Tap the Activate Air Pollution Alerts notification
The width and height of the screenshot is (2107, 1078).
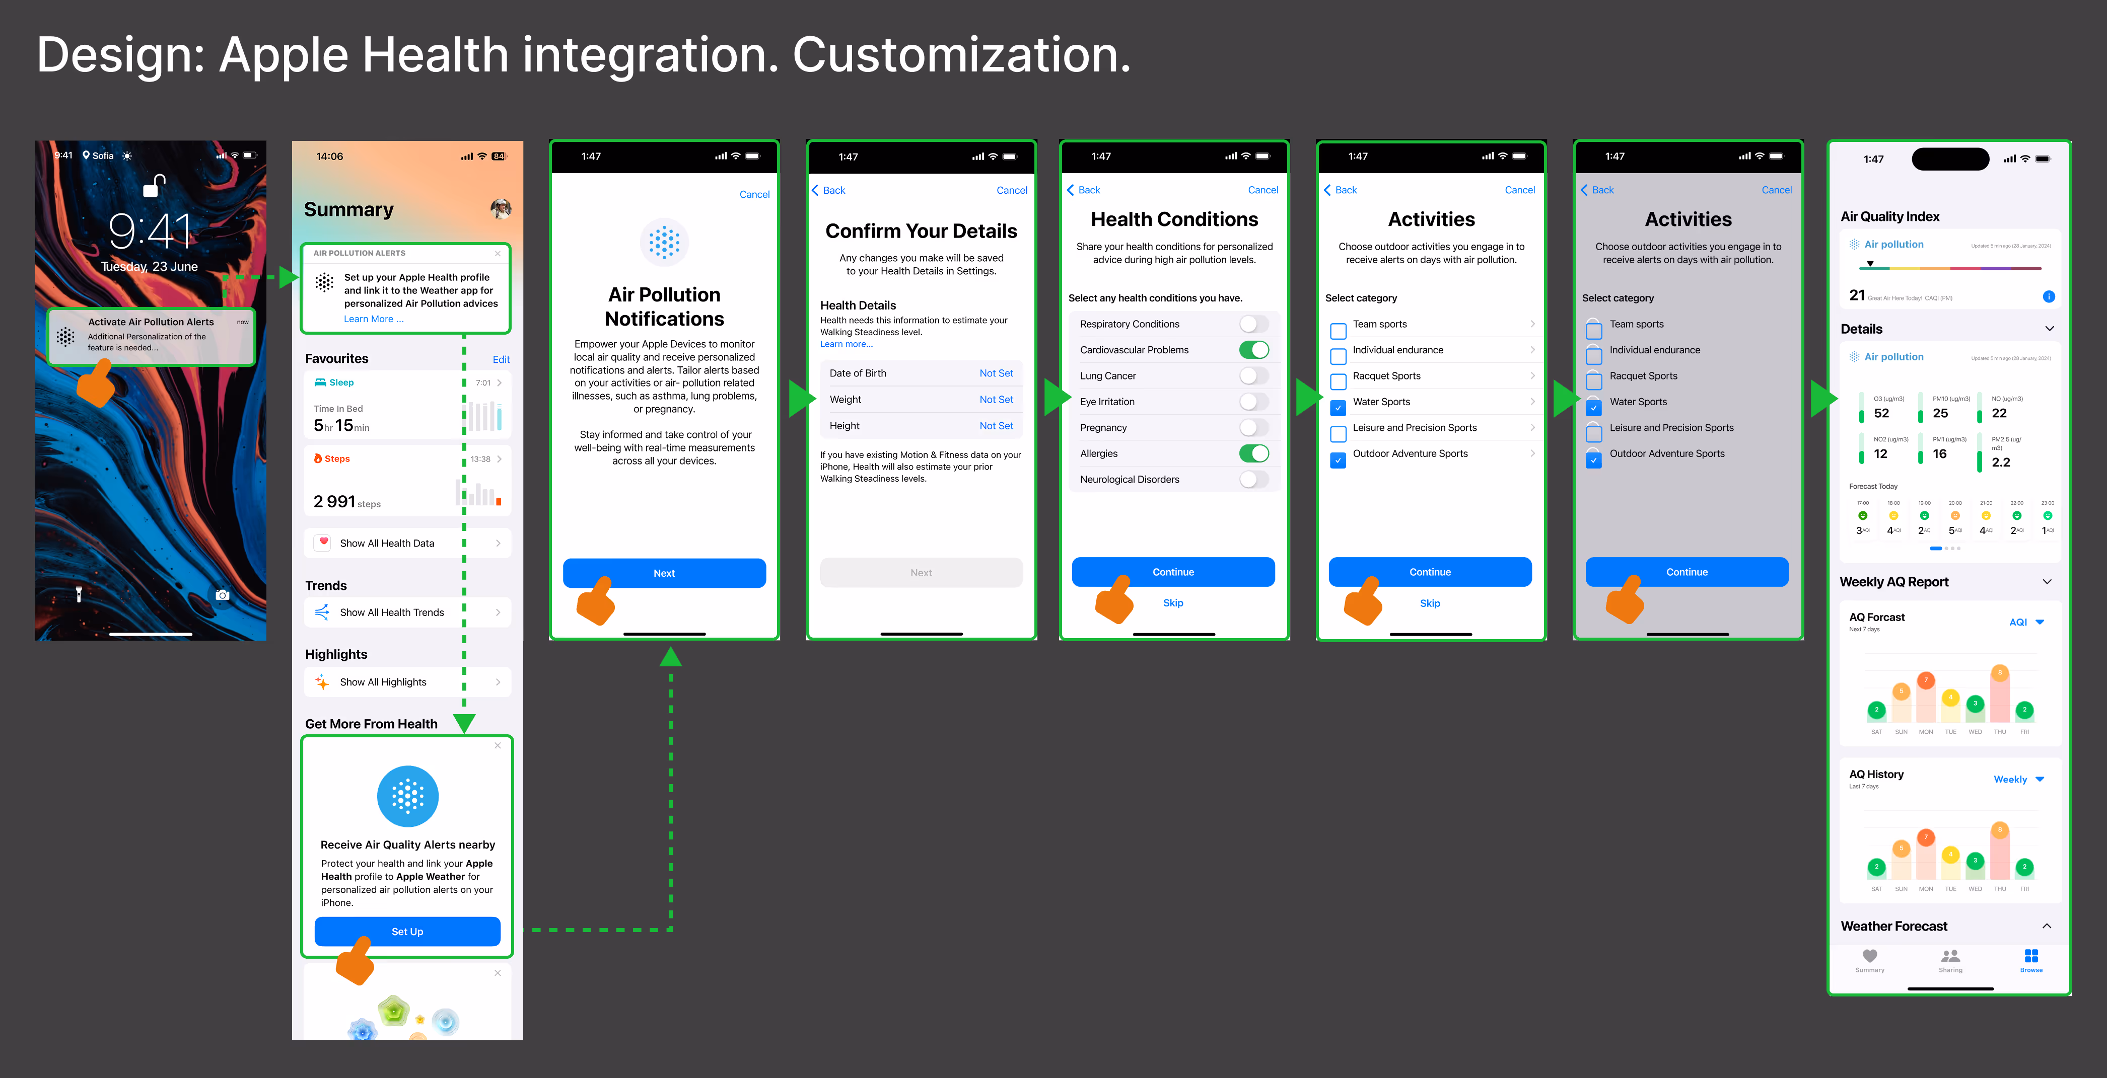(151, 336)
